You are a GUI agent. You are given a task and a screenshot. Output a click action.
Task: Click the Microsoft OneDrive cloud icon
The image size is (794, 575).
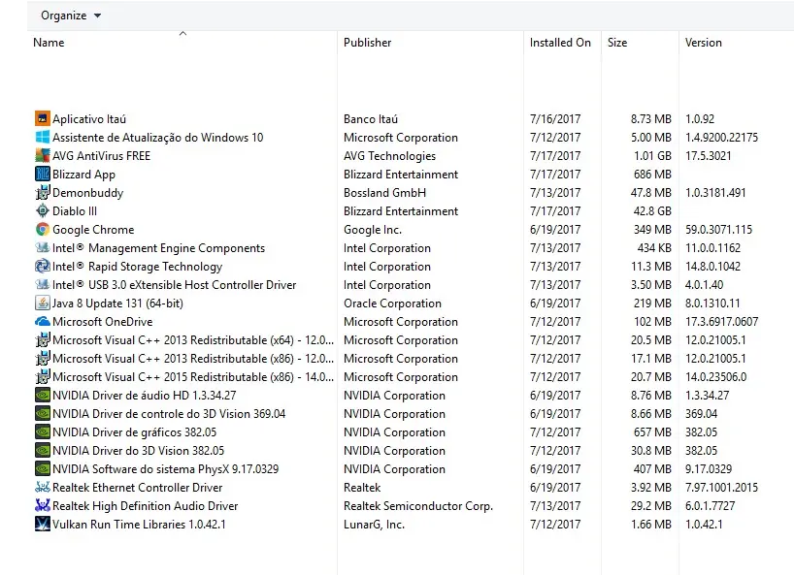click(43, 322)
